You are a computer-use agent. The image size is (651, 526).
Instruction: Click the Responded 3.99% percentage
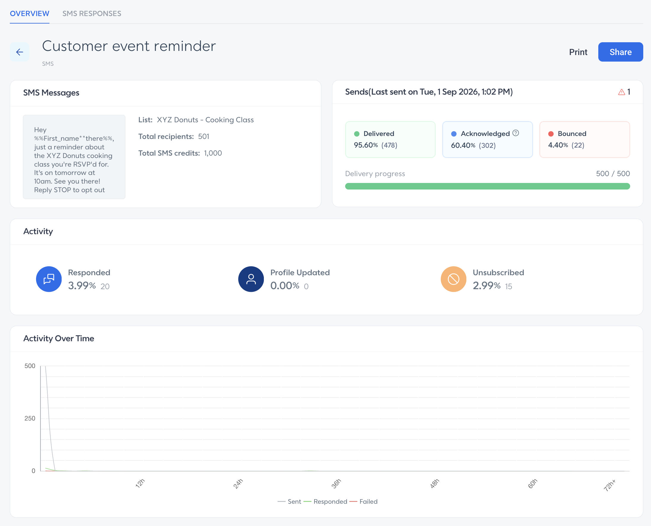coord(82,286)
